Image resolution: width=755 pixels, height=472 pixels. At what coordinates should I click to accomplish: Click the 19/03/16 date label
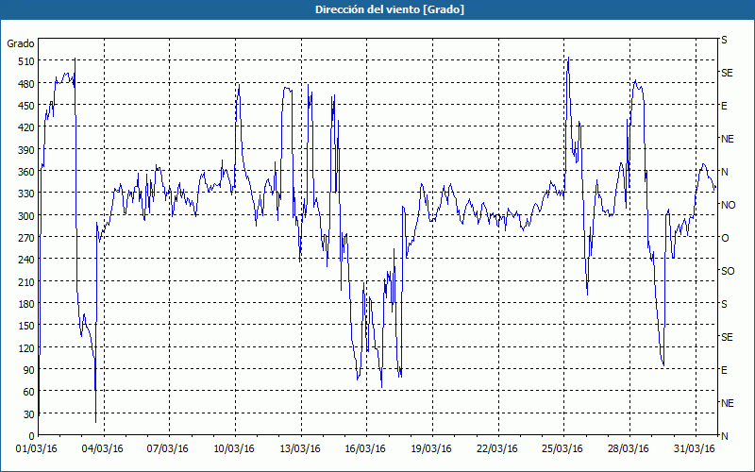(431, 449)
